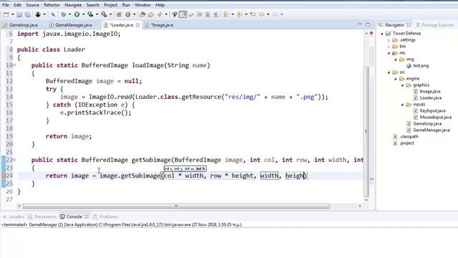
Task: Click the Previous Annotation icon
Action: pyautogui.click(x=239, y=14)
